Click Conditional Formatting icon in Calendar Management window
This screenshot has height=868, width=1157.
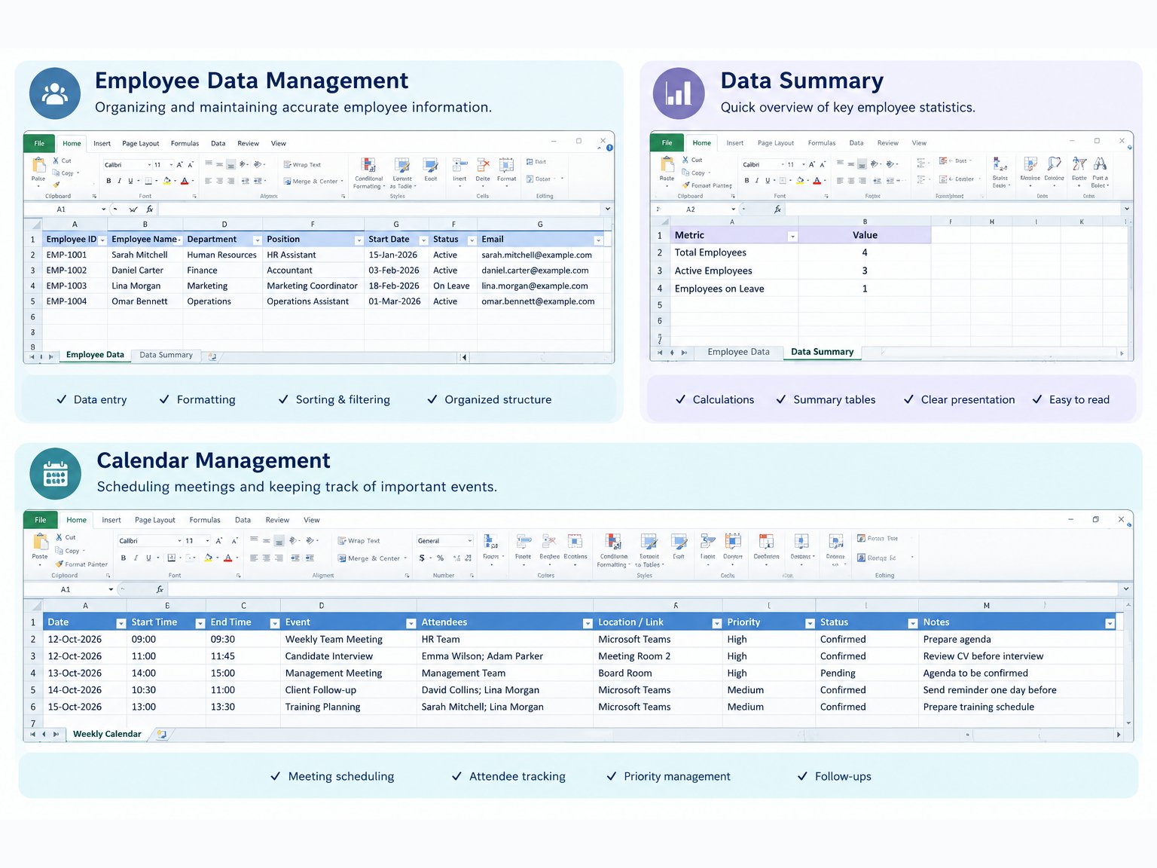click(x=613, y=542)
